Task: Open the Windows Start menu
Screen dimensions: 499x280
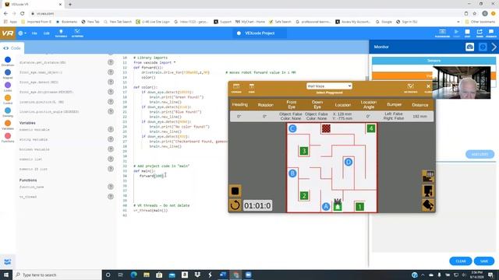Action: (6, 275)
